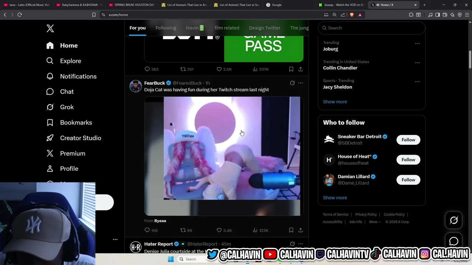
Task: Switch to the Google browser tab
Action: coord(289,5)
